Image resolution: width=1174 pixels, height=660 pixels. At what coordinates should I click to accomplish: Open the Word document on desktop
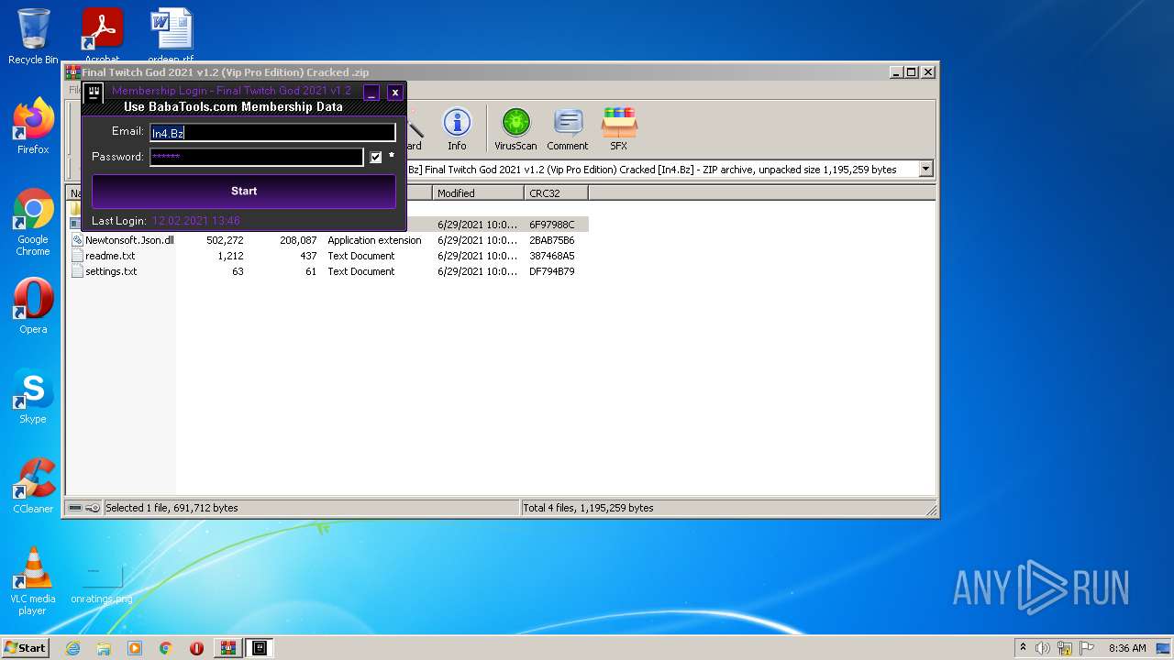click(172, 35)
